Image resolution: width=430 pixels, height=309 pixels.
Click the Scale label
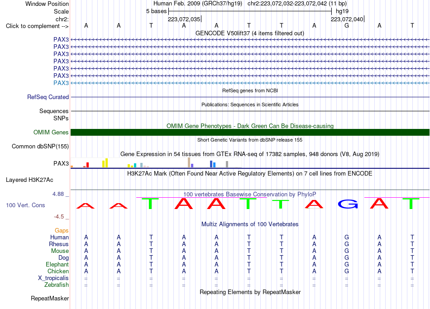coord(62,11)
